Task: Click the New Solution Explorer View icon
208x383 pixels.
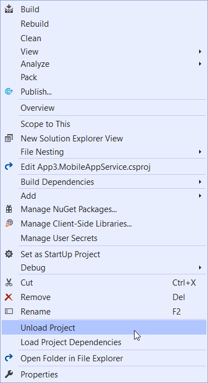Action: point(9,139)
